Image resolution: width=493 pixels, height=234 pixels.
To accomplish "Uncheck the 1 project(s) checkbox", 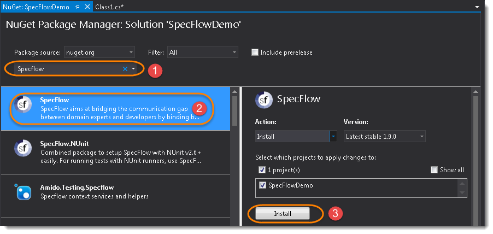I will 262,170.
